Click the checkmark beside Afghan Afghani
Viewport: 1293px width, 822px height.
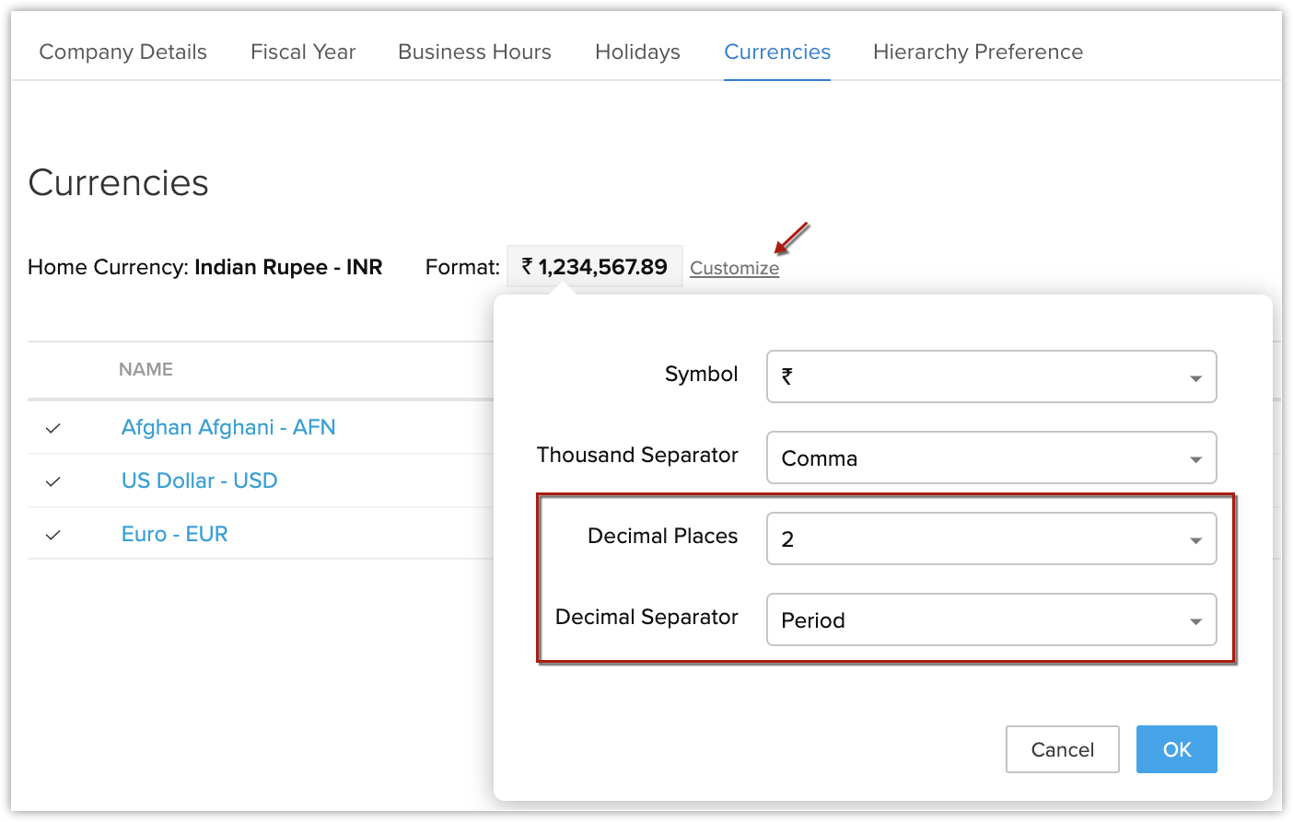[53, 428]
